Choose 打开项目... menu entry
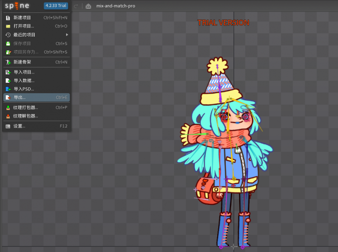Screen dimensions: 338x252 [x=37, y=26]
